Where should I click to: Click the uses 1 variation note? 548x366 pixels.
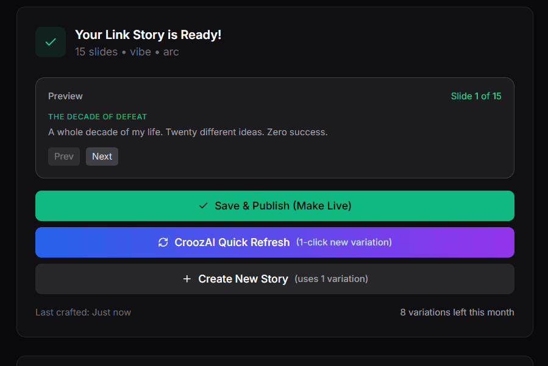(330, 279)
